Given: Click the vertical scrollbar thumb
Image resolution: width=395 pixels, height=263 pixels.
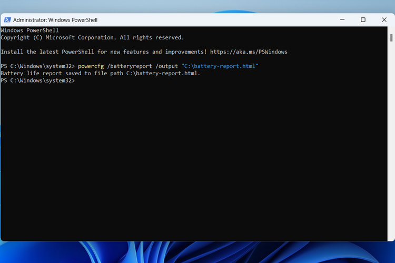Looking at the screenshot, I should click(391, 38).
